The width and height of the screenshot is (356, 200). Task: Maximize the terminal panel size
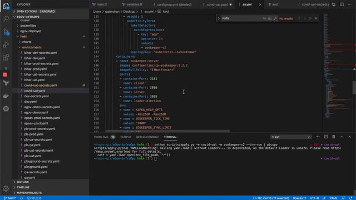pyautogui.click(x=342, y=137)
